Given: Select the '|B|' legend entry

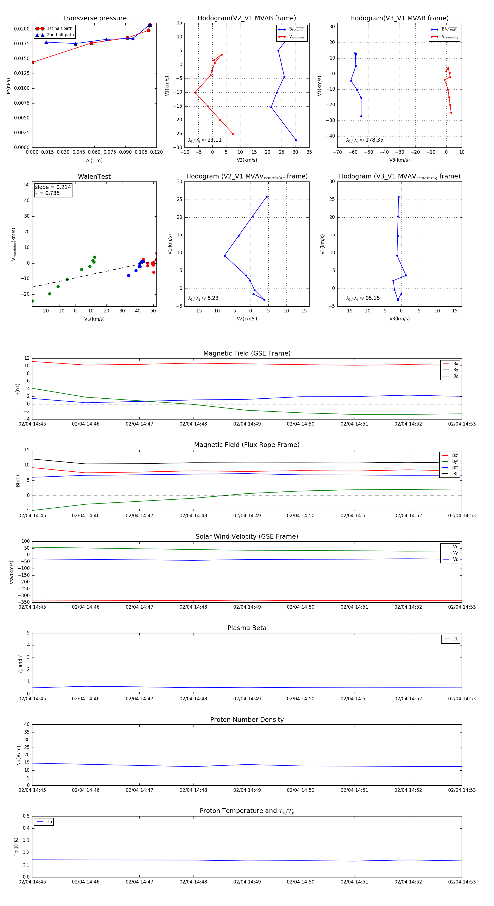Looking at the screenshot, I should pyautogui.click(x=450, y=474).
